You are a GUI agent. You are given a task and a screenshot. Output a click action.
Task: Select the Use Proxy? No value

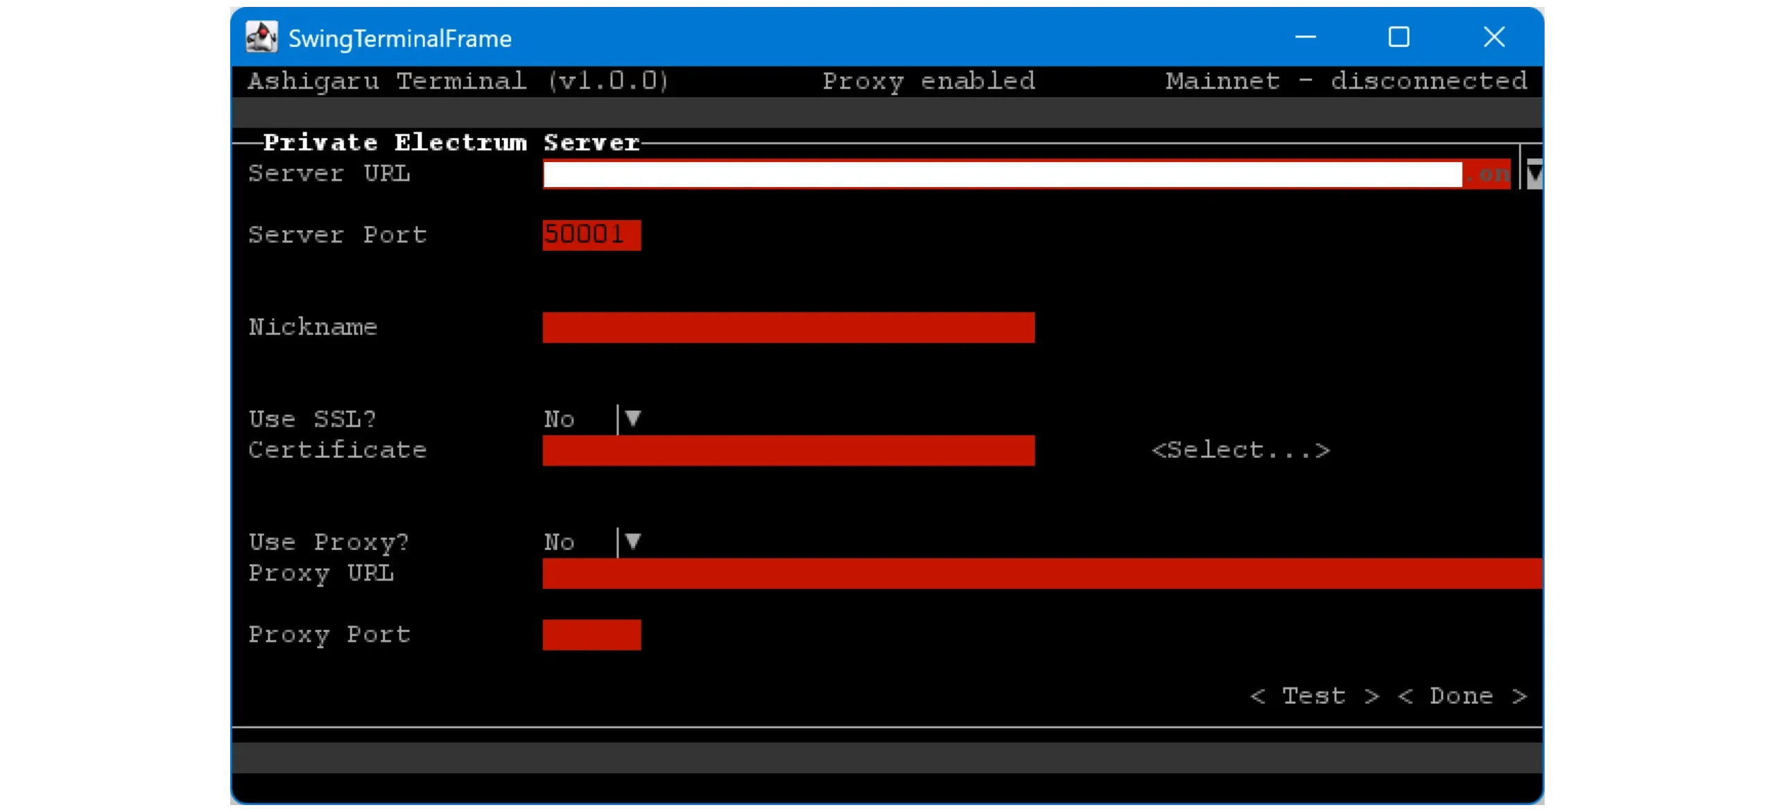pyautogui.click(x=560, y=542)
